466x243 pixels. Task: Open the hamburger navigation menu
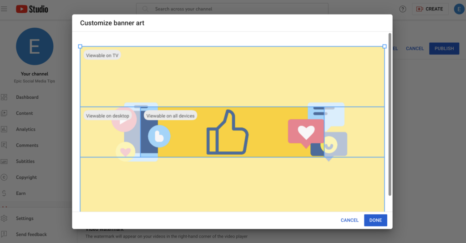(x=4, y=9)
